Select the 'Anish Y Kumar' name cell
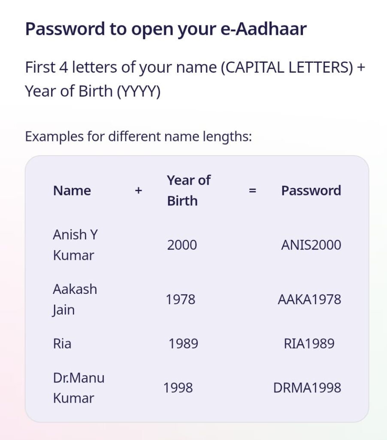Screen dimensions: 387x440 tap(75, 245)
